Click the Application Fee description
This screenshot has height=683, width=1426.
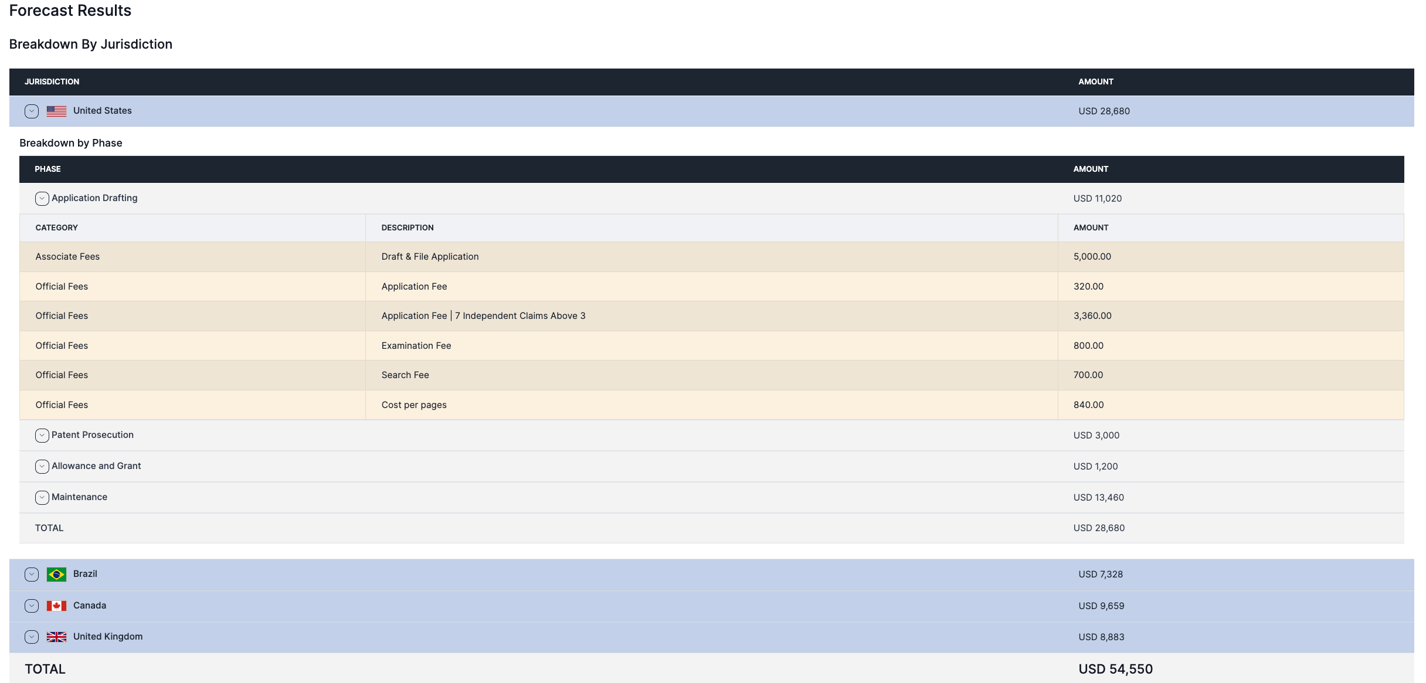414,287
